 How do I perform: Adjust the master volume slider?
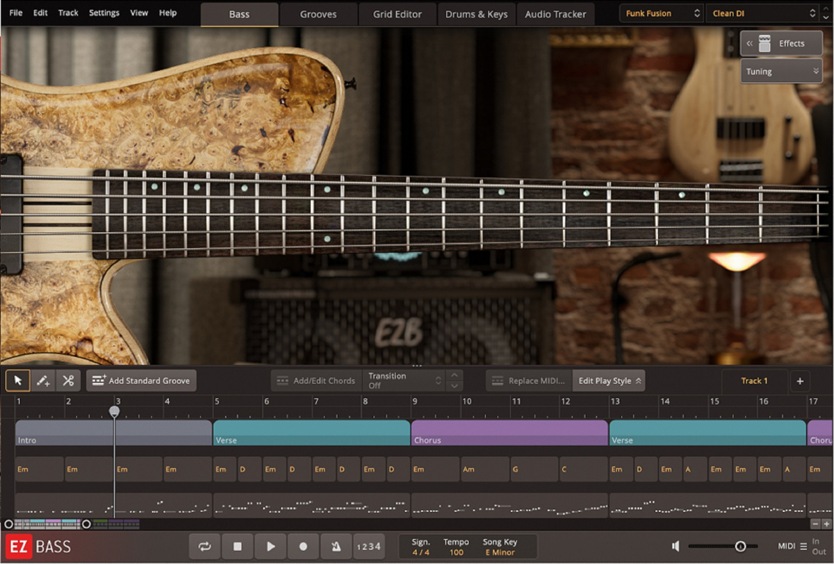tap(741, 546)
